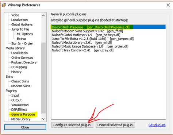Select Media Library under Plug-ins
Screen dimensions: 173x135
pyautogui.click(x=21, y=119)
